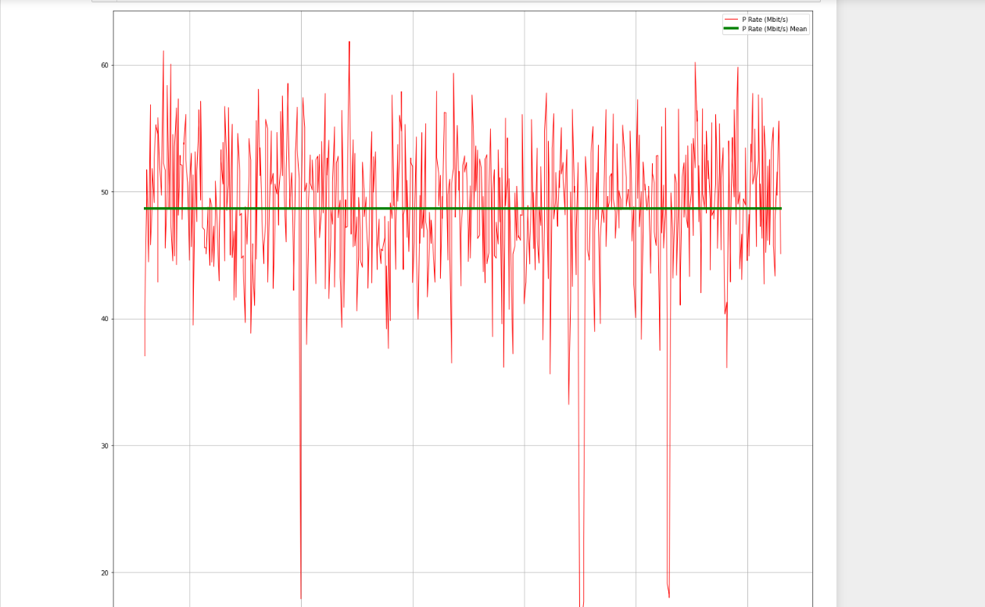Screen dimensions: 985x607
Task: Click the y-axis label 60
Action: coord(106,65)
